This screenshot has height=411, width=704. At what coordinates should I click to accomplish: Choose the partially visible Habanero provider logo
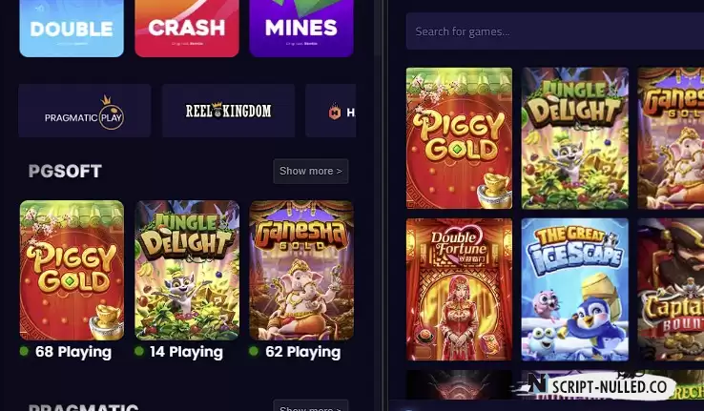[331, 111]
